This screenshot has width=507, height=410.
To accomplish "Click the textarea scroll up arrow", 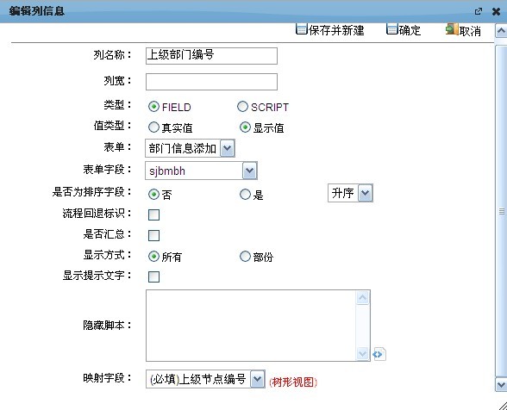I will click(362, 297).
